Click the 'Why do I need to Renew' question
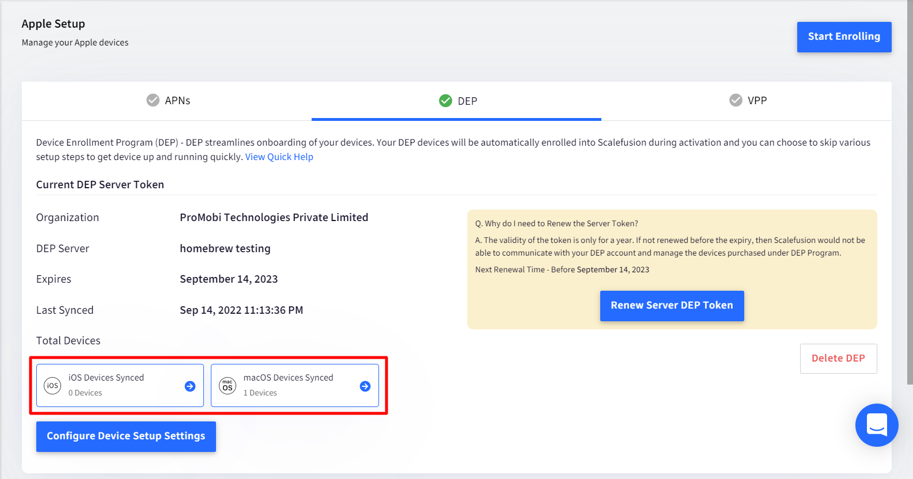Viewport: 913px width, 479px height. pyautogui.click(x=556, y=223)
